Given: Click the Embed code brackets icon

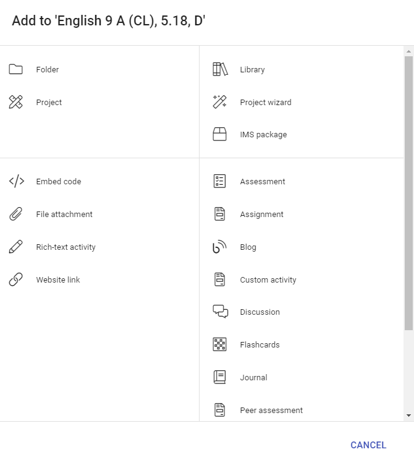Looking at the screenshot, I should point(16,182).
